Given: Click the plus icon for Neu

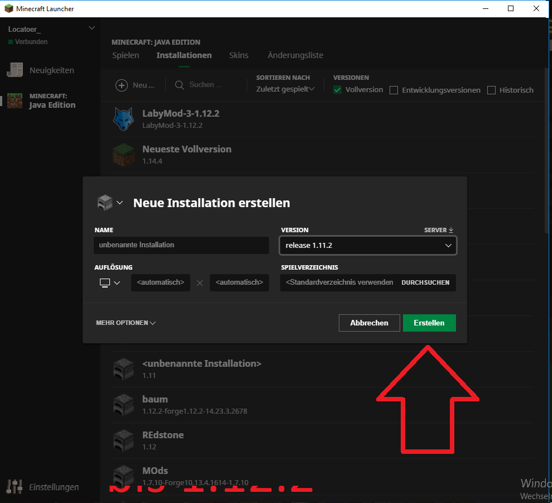Looking at the screenshot, I should click(122, 85).
